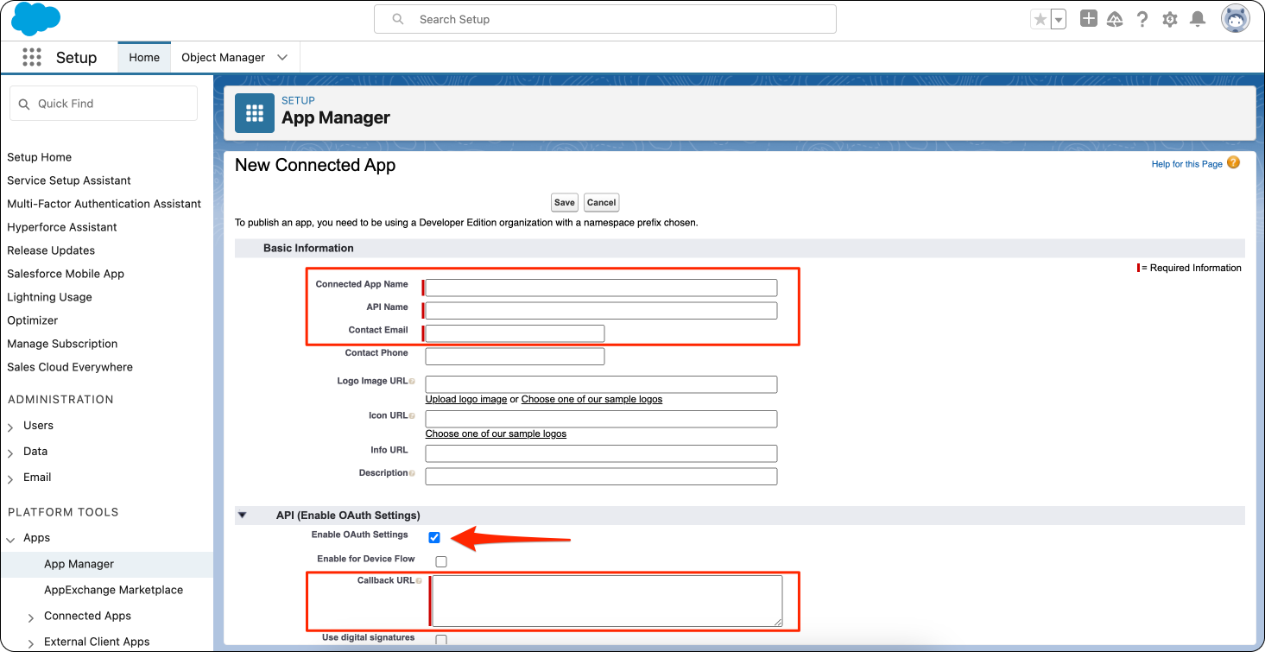Click the Connected App Name field
The width and height of the screenshot is (1265, 652).
click(601, 288)
